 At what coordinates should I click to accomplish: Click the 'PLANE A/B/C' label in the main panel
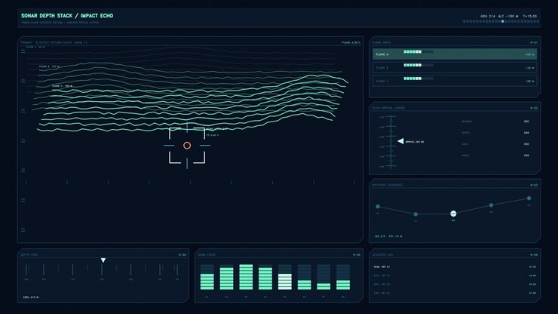coord(351,43)
